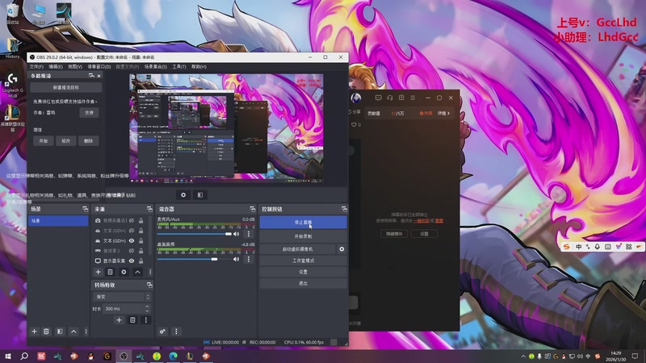
Task: Move selected source up with the arrow
Action: click(137, 272)
